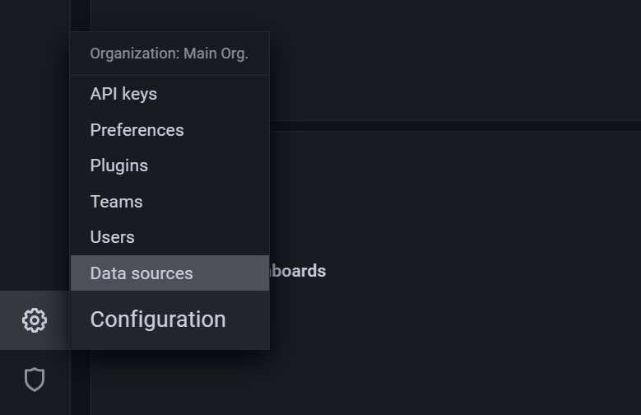Click the partially hidden Dashboards text
This screenshot has height=415, width=641.
[298, 271]
